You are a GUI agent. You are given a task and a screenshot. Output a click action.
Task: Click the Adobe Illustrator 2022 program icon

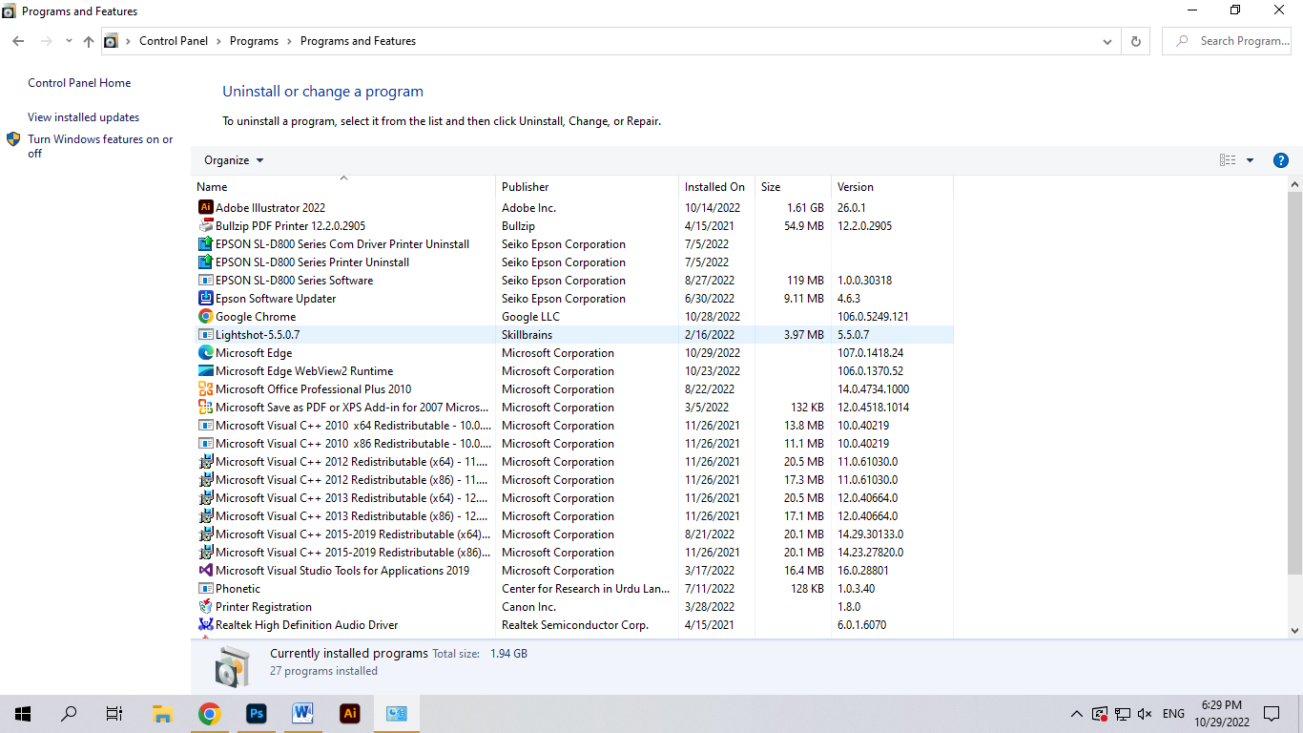click(205, 207)
